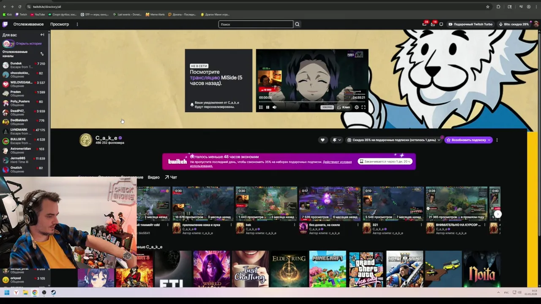Open chapters list icon in player
This screenshot has height=304, width=541.
click(261, 107)
